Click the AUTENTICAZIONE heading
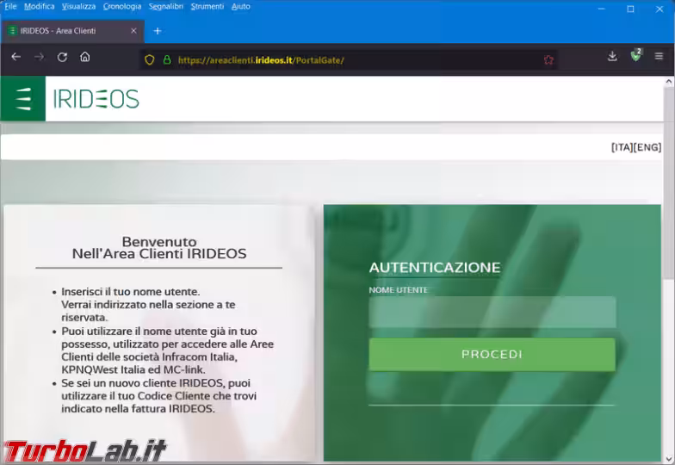675x465 pixels. point(435,268)
